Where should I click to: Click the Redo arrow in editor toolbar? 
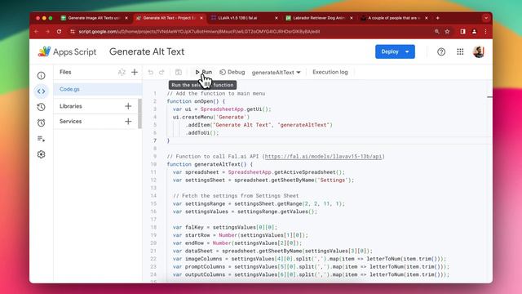click(x=161, y=72)
